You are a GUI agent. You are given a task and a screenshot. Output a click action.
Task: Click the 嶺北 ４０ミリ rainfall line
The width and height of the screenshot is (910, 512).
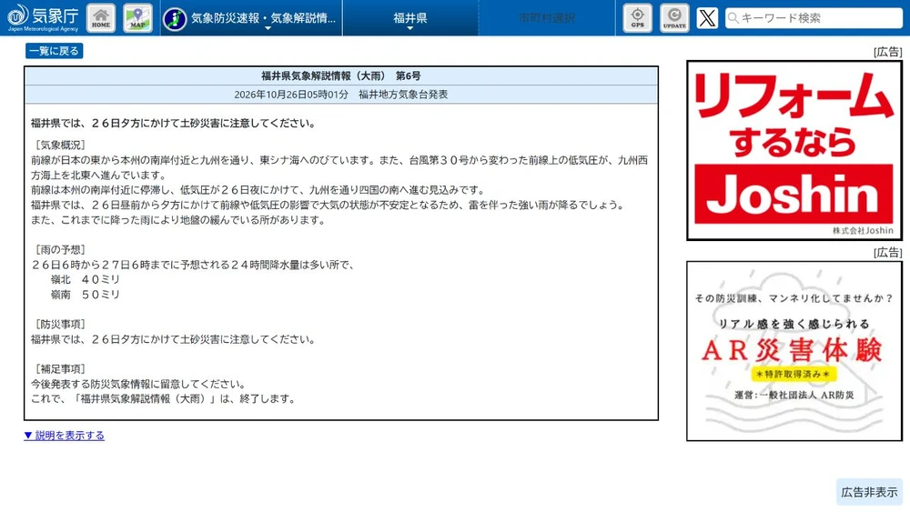pos(86,279)
